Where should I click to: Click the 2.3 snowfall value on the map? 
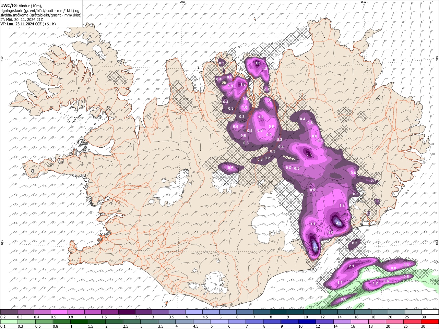click(309, 155)
